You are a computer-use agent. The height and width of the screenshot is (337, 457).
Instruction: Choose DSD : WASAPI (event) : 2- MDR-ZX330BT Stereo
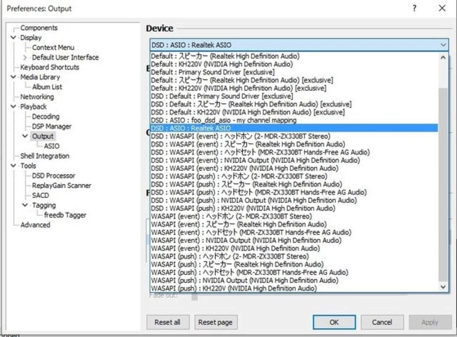pos(294,136)
